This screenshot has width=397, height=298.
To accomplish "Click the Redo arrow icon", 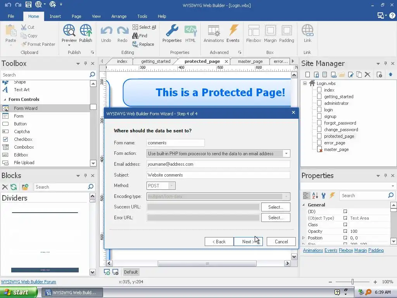I will 122,31.
